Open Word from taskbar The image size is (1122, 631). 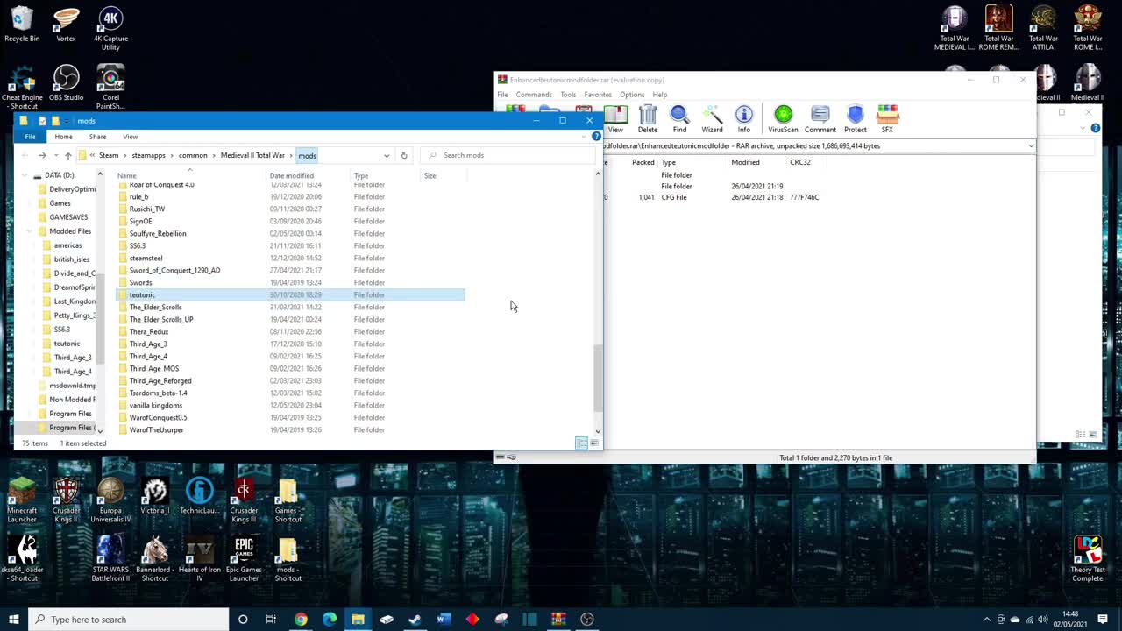point(444,620)
